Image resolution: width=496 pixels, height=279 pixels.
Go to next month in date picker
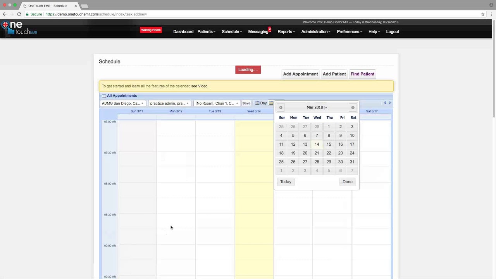pyautogui.click(x=353, y=108)
